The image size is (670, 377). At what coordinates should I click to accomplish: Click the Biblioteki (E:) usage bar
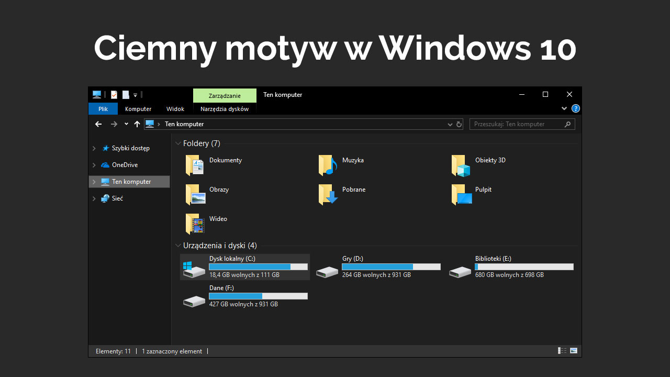click(x=524, y=267)
